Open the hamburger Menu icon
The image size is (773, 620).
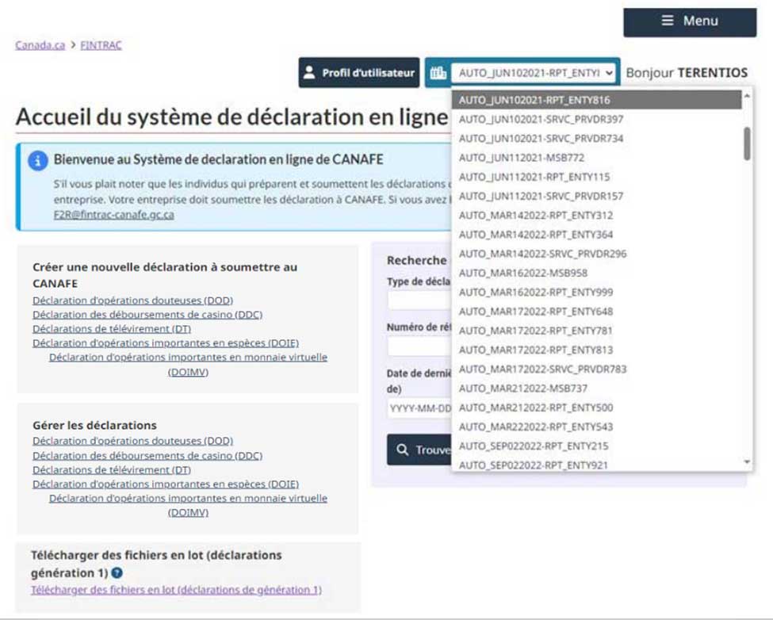coord(667,21)
